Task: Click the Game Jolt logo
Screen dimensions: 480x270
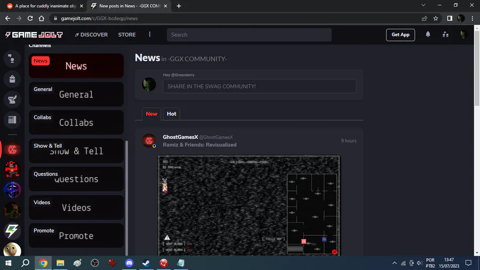Action: click(x=34, y=35)
